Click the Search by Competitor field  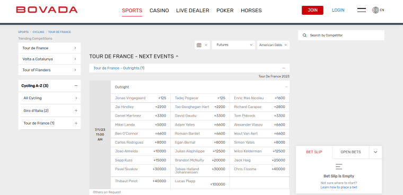(x=341, y=35)
